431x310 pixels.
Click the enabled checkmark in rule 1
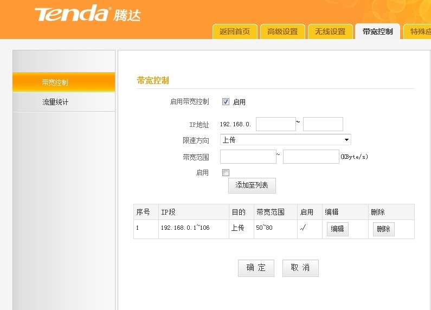pos(303,228)
